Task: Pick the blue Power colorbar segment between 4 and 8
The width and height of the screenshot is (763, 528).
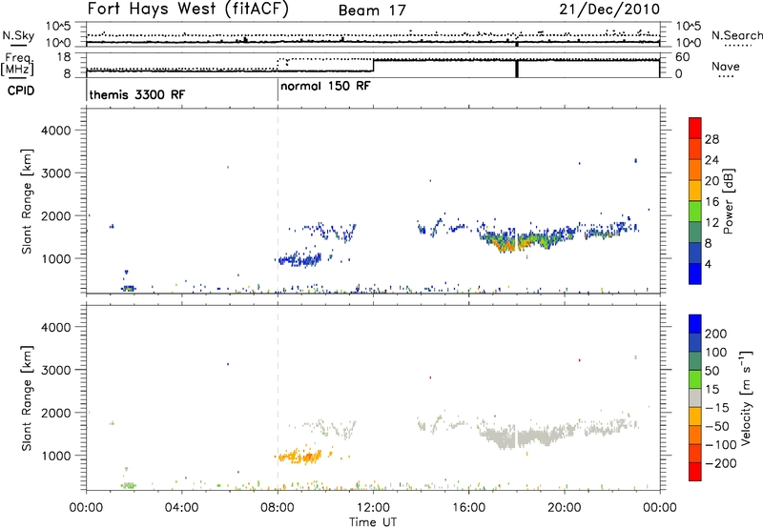Action: pyautogui.click(x=695, y=253)
